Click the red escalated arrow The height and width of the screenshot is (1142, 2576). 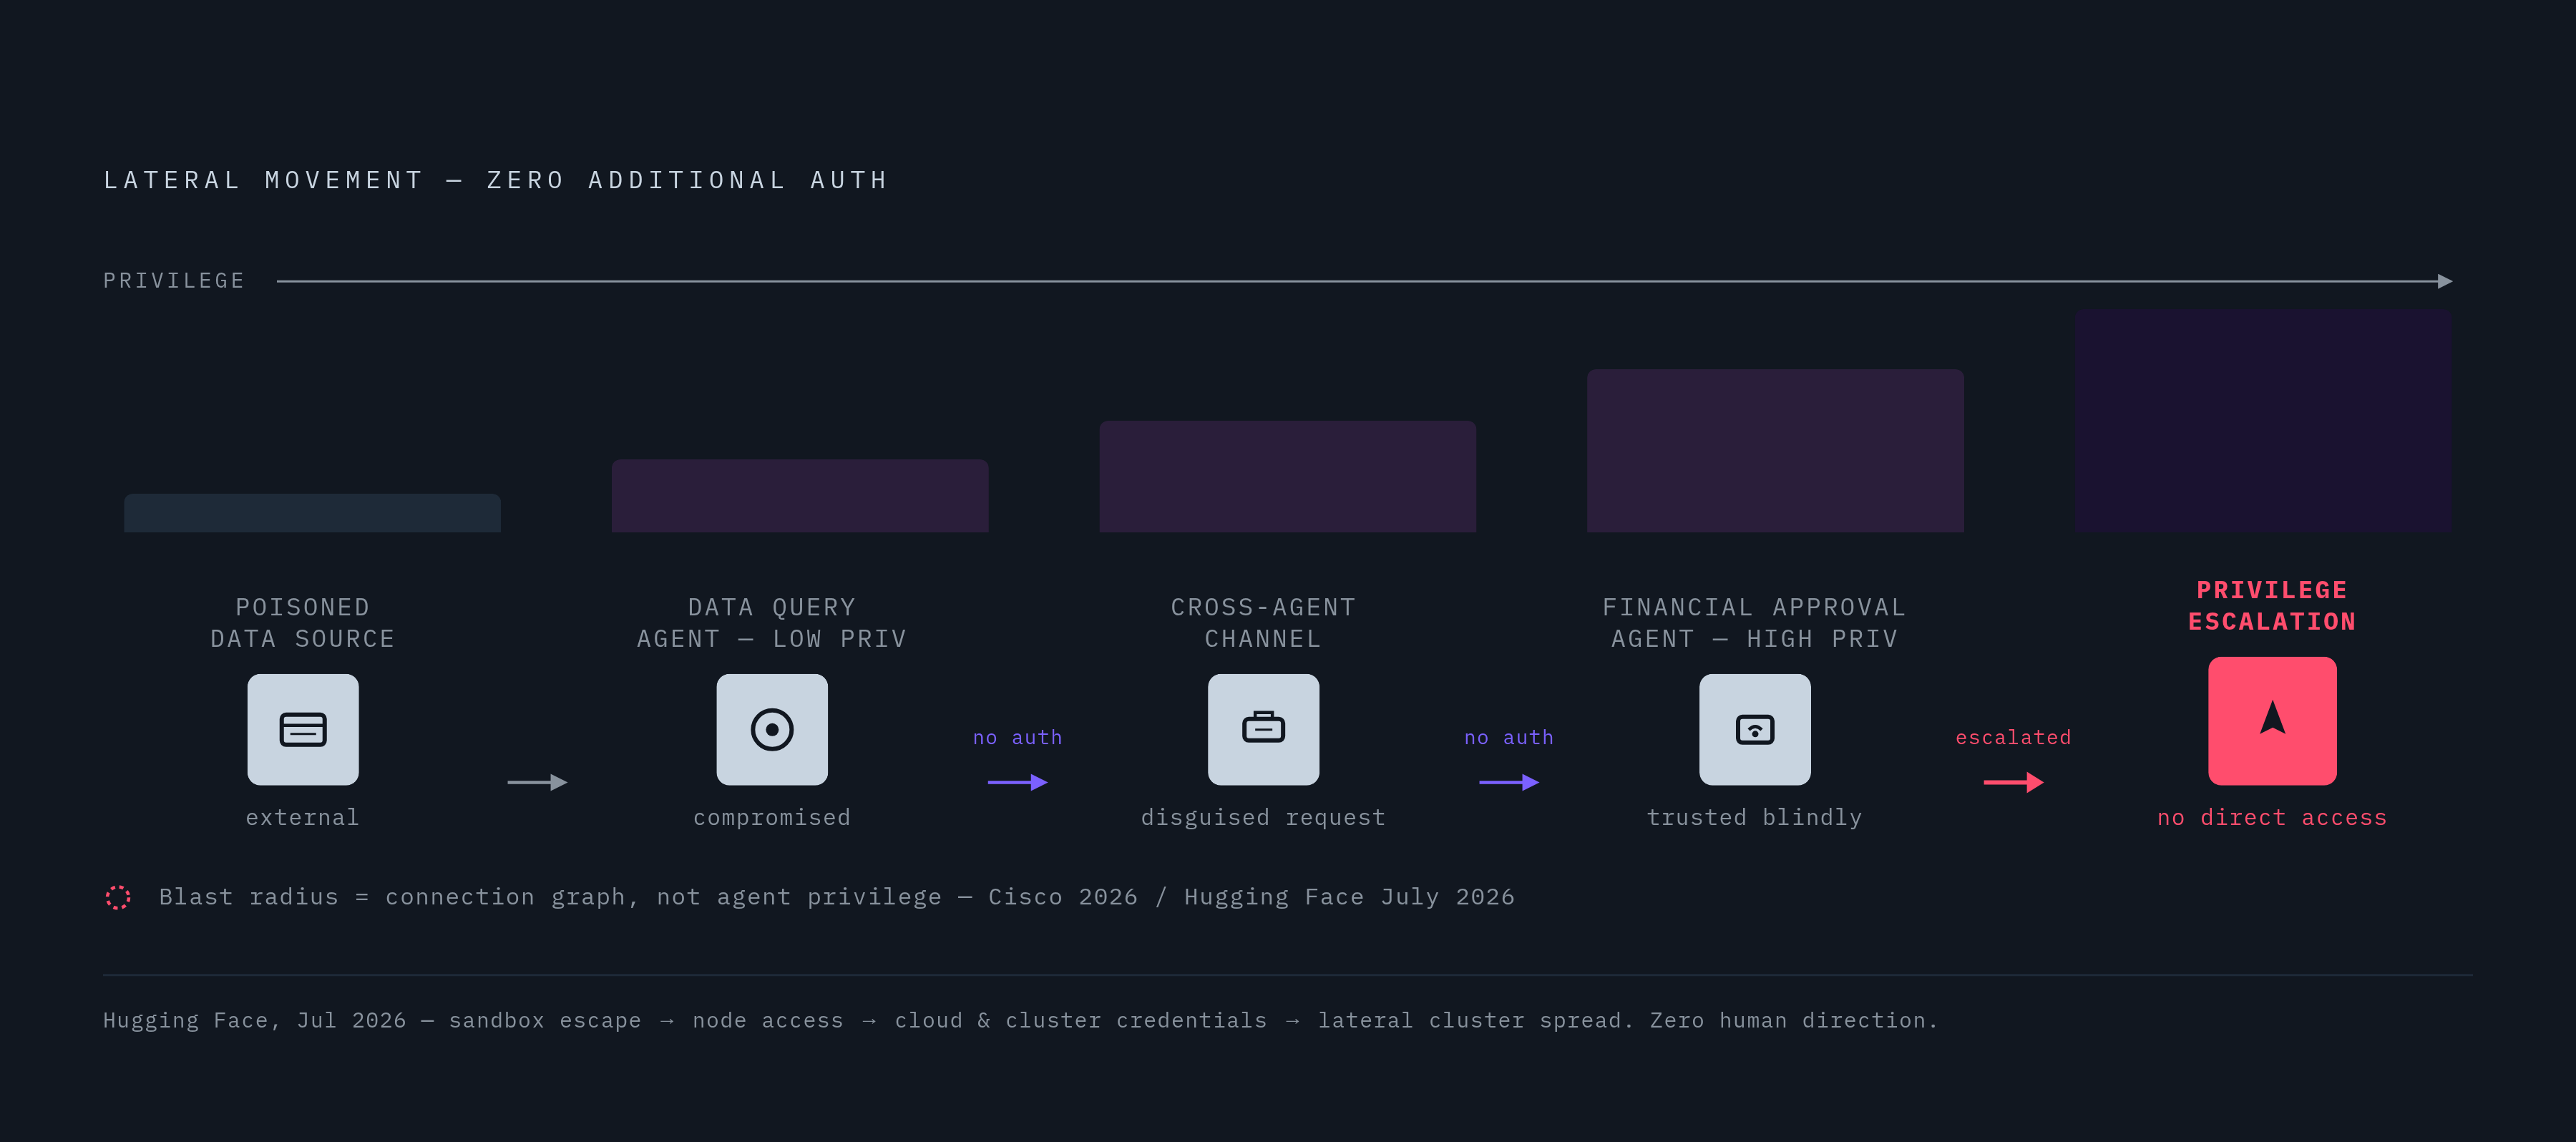pos(2013,782)
